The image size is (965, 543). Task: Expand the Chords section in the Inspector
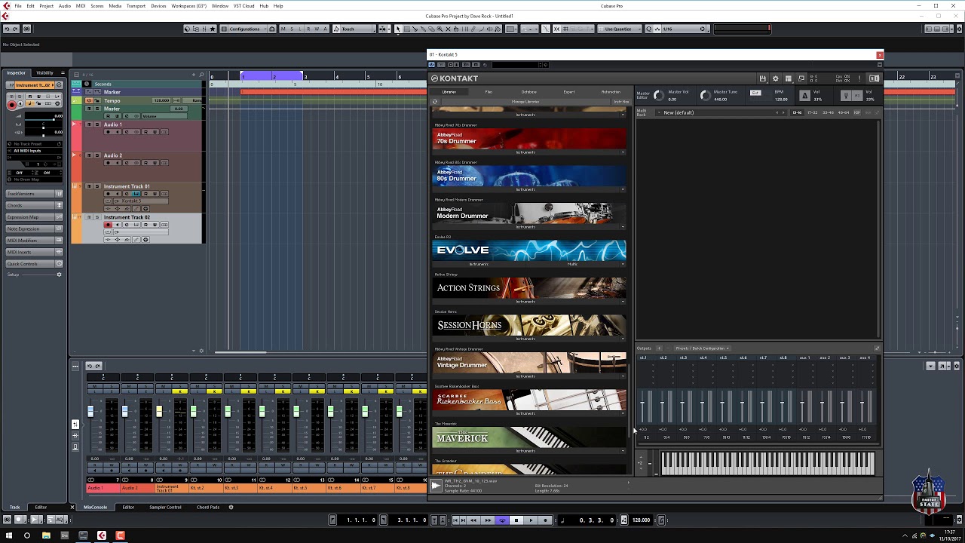tap(35, 205)
